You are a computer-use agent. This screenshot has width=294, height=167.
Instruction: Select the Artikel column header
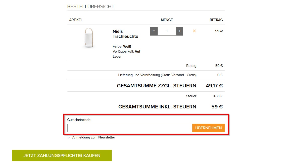click(76, 20)
